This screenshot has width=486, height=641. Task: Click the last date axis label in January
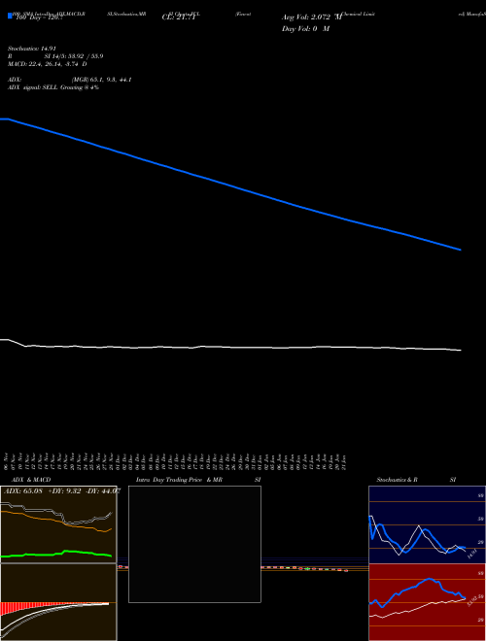click(344, 461)
